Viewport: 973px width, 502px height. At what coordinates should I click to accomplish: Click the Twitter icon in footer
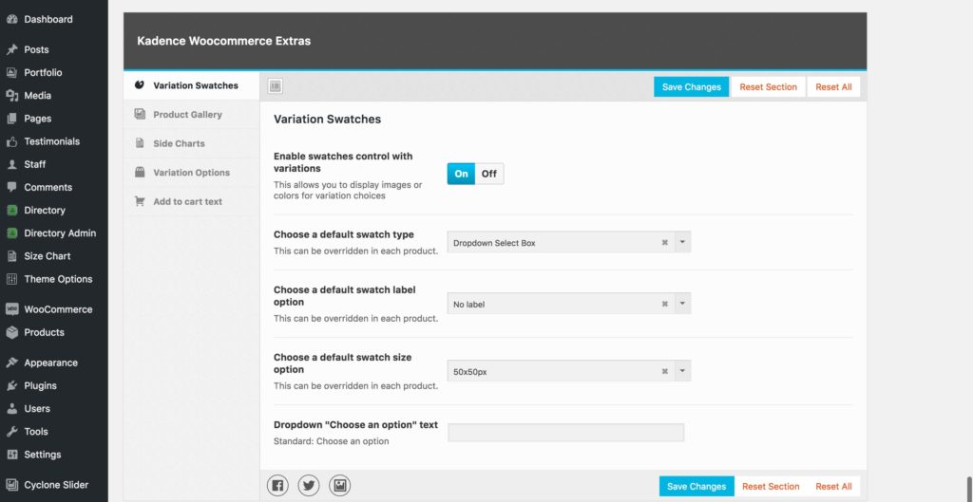click(x=309, y=486)
